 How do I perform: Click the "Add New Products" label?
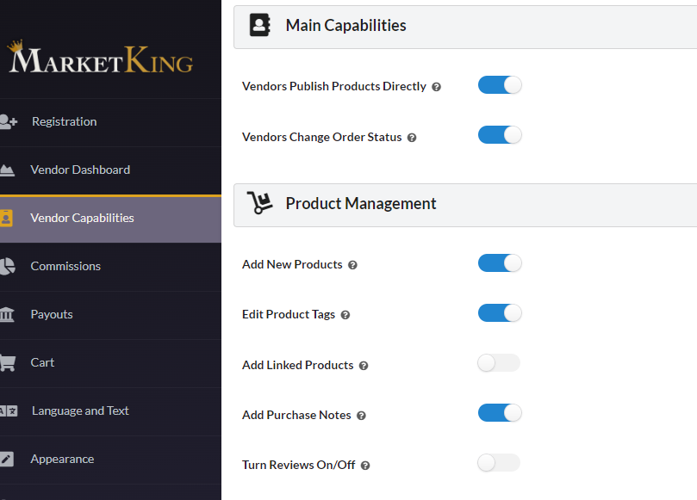pos(292,264)
